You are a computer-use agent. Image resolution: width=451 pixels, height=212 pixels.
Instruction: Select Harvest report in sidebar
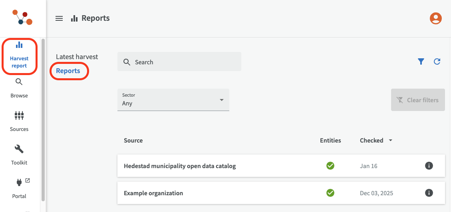click(x=19, y=56)
